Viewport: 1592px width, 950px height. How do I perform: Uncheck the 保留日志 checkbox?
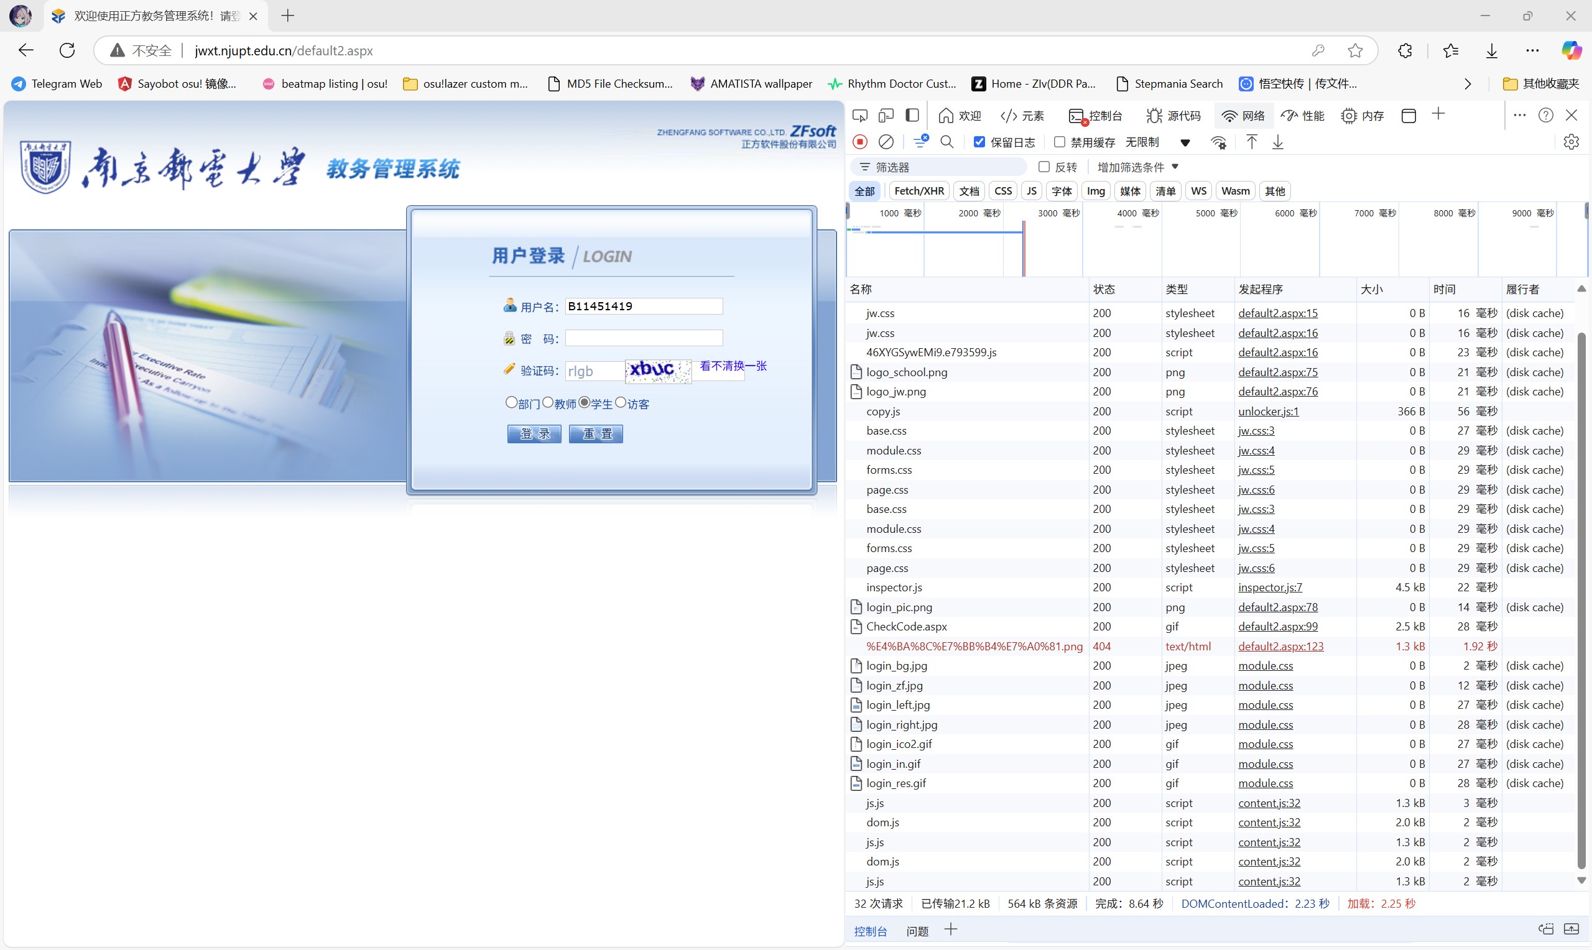979,142
